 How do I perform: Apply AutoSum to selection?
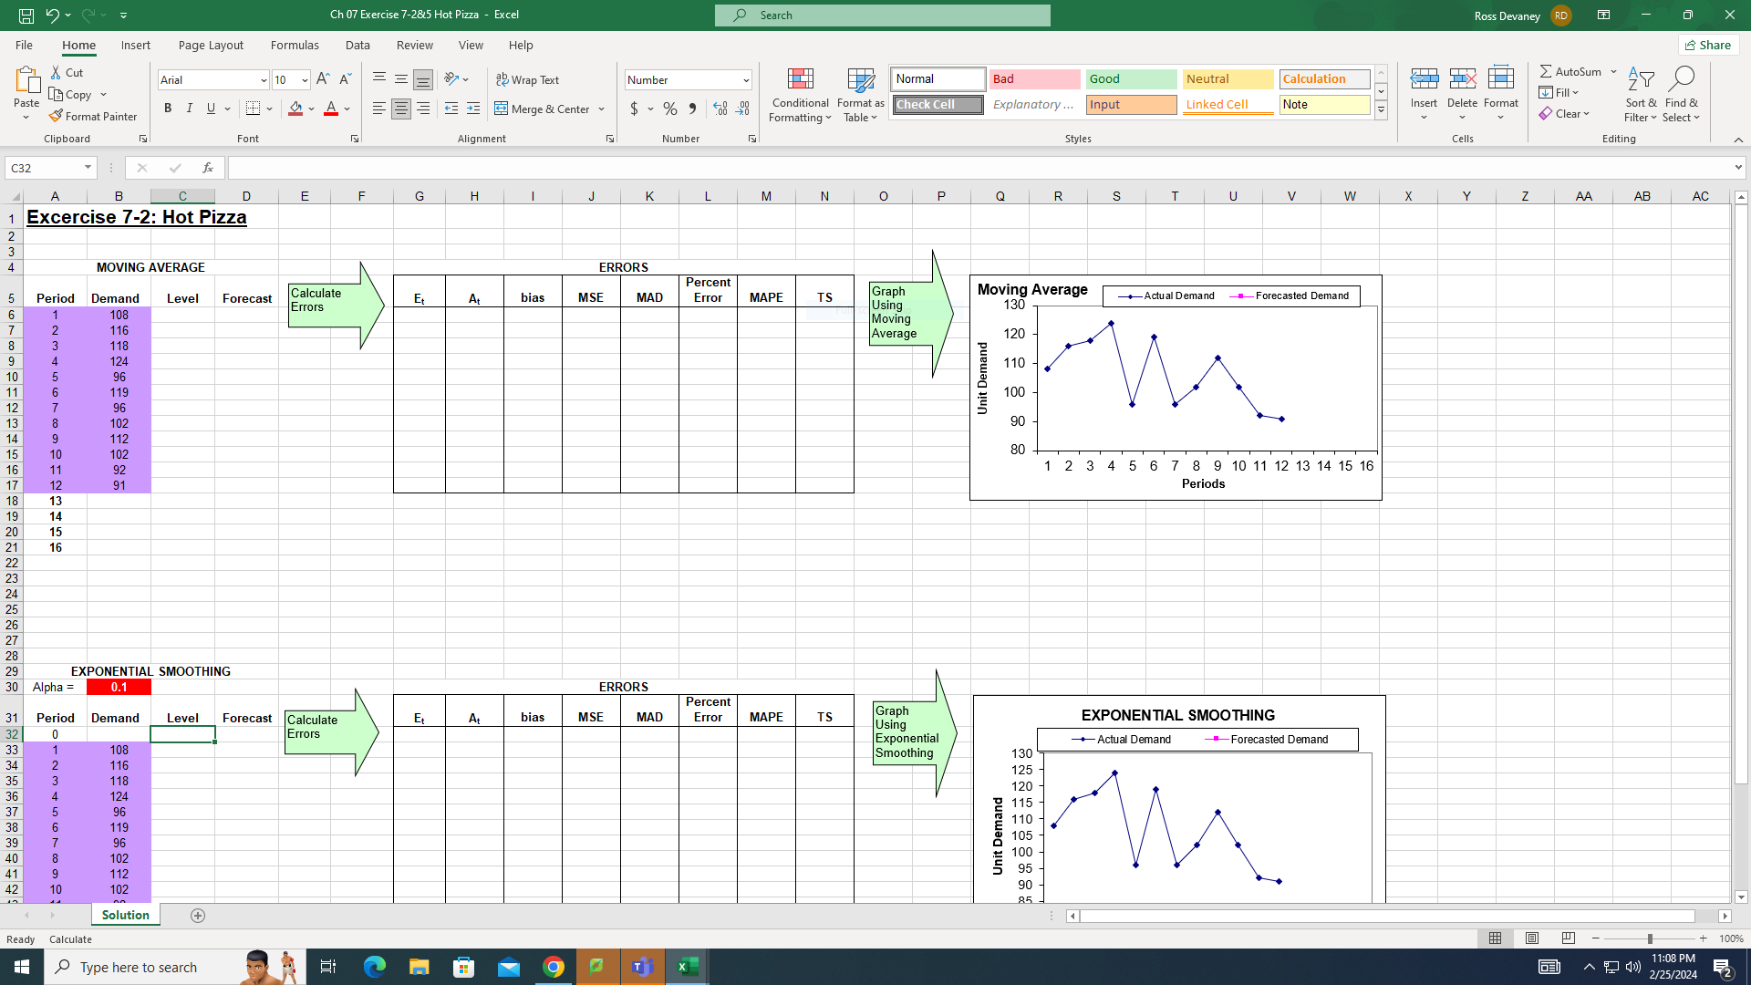click(x=1573, y=70)
